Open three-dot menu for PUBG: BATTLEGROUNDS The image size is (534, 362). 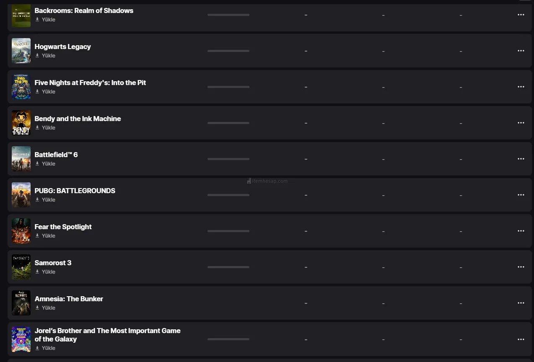pyautogui.click(x=521, y=195)
